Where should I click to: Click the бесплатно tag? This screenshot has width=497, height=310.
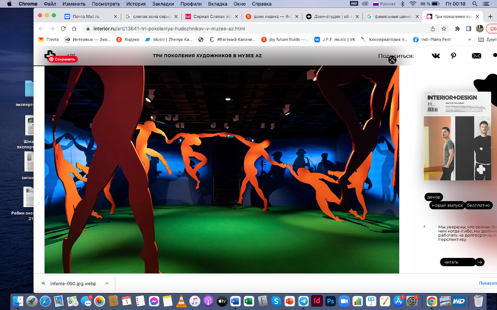478,205
